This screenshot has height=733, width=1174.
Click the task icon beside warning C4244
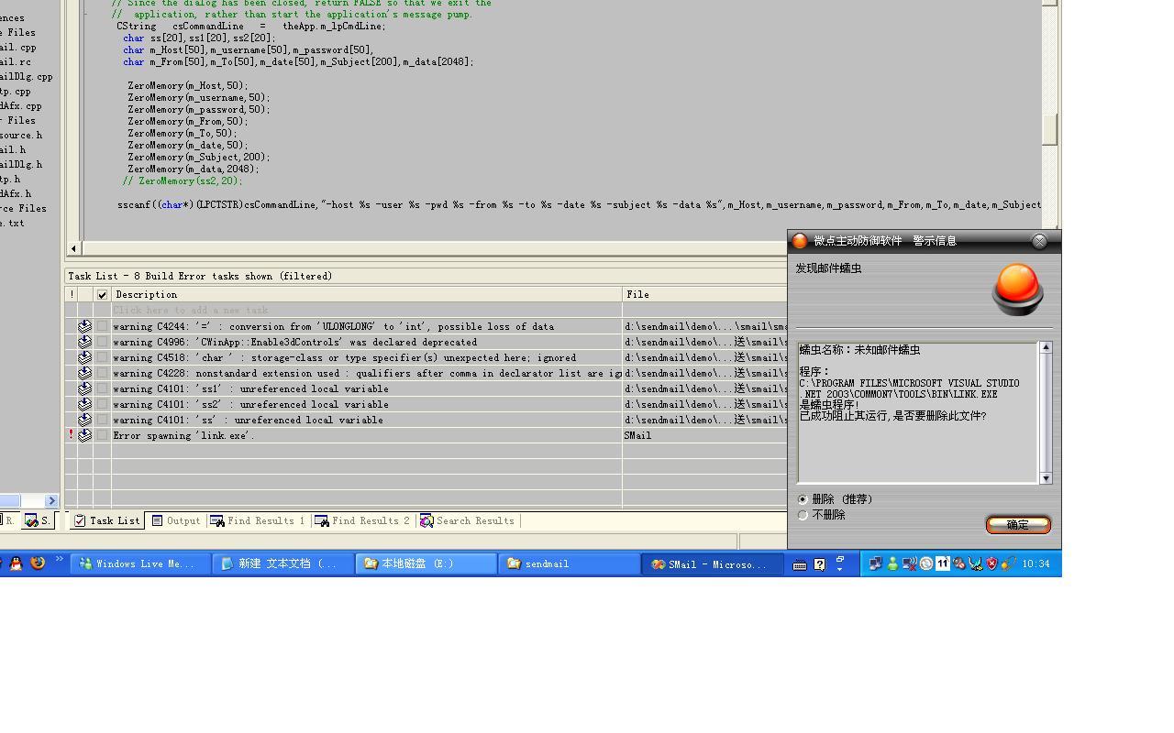[x=84, y=326]
